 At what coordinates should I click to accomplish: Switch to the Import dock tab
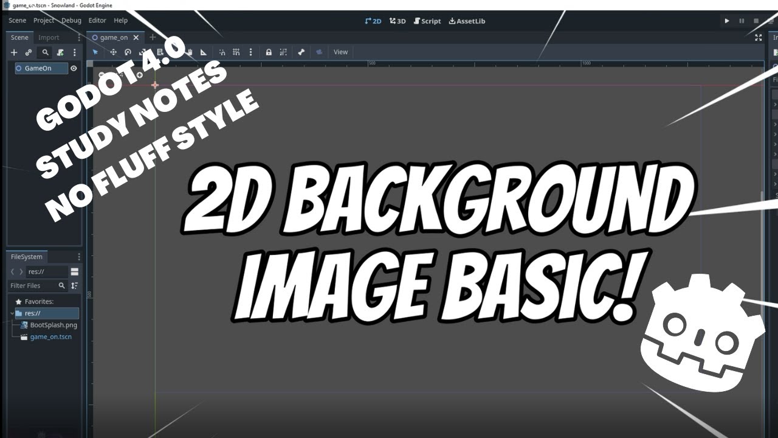(x=49, y=38)
